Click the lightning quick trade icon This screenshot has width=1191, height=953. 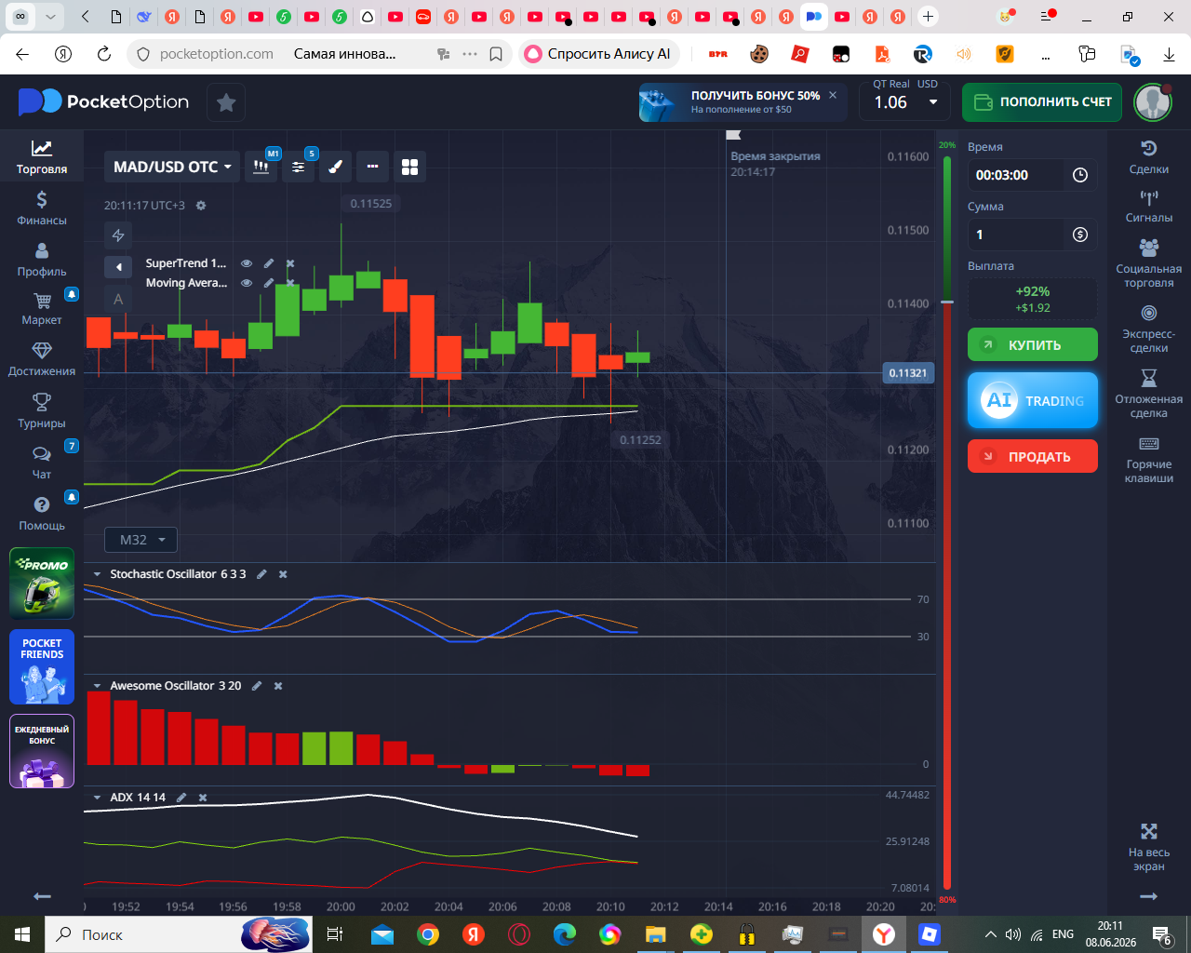(118, 235)
